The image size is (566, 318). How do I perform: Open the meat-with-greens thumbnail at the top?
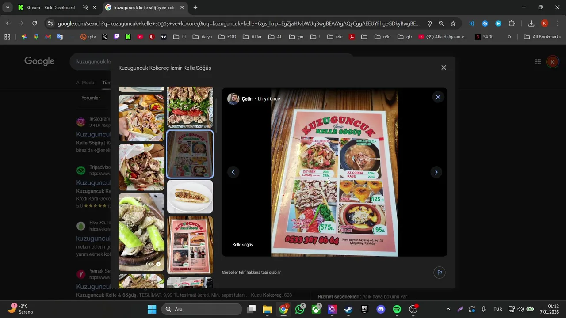pos(190,107)
